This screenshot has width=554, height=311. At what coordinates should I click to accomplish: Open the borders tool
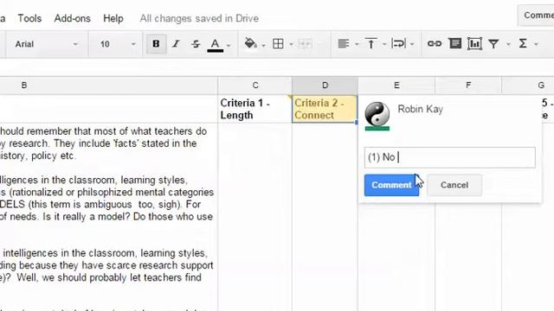point(278,44)
